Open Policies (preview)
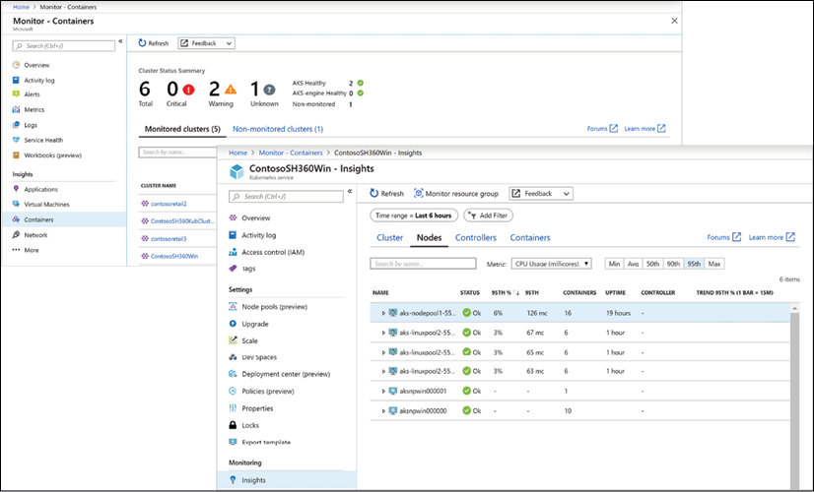 click(267, 391)
